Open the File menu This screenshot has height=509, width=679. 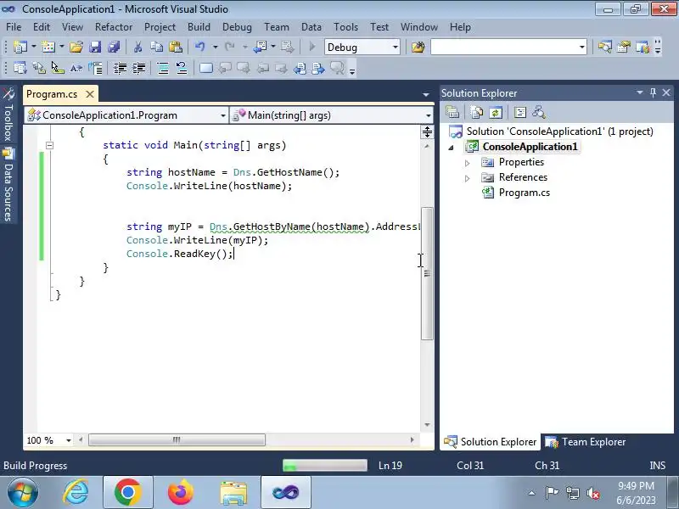[x=14, y=27]
